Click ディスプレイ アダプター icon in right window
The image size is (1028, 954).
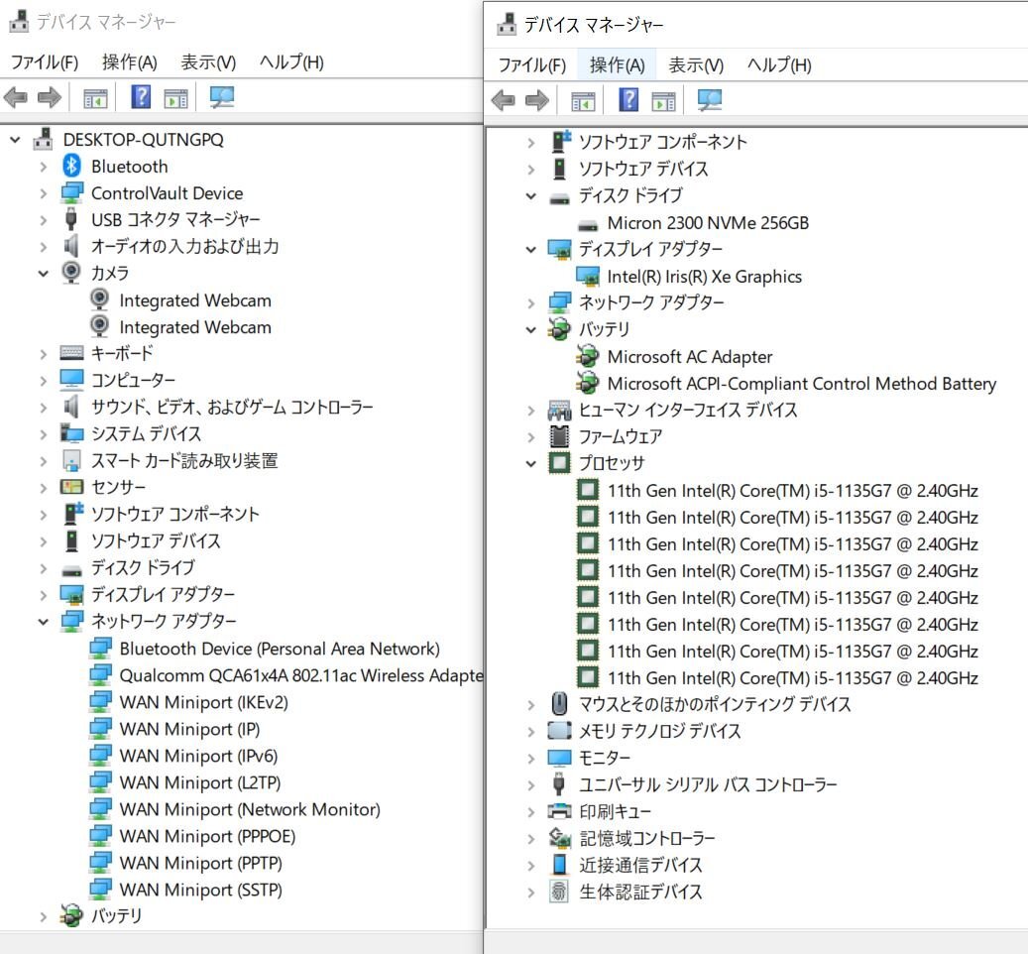559,249
